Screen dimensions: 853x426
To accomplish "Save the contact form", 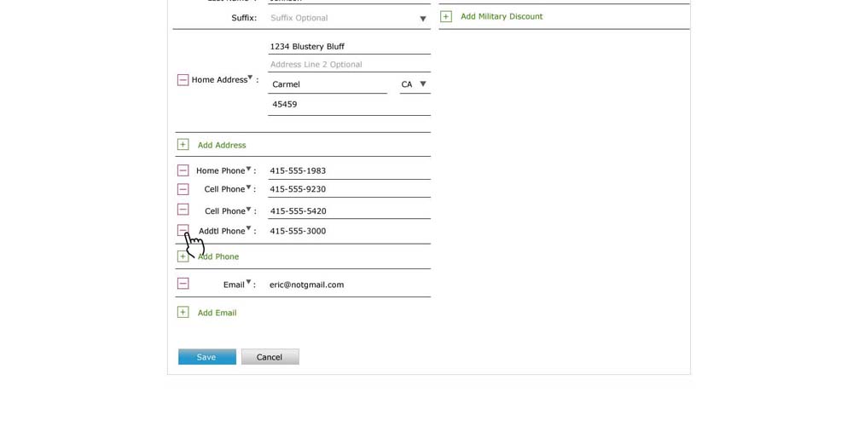I will (206, 357).
